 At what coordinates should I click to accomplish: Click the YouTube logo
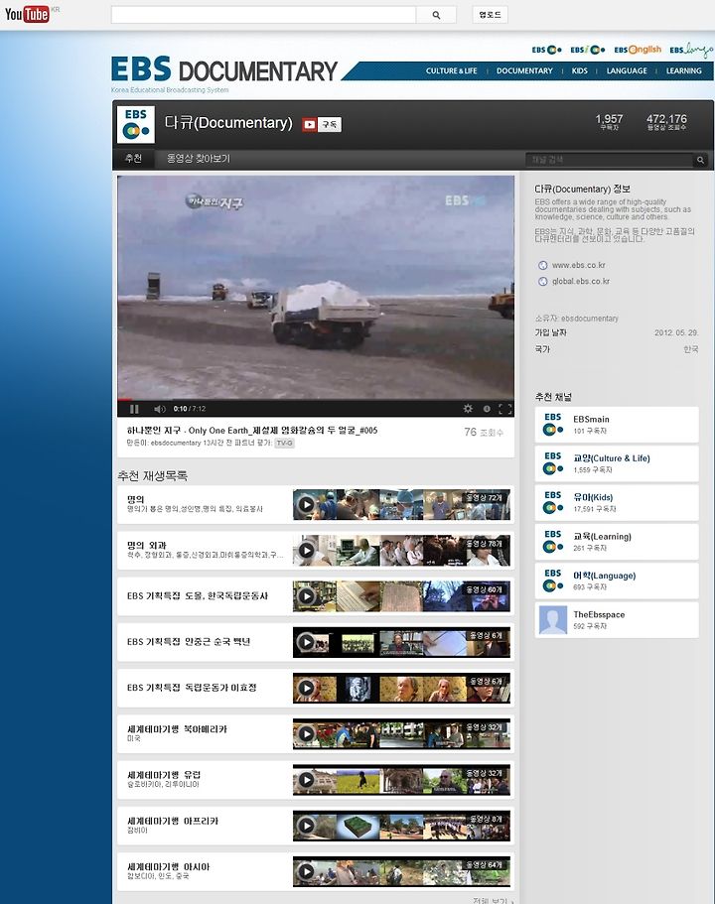[27, 14]
